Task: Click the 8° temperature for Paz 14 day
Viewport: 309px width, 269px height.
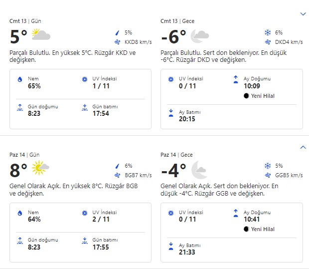Action: [x=18, y=171]
